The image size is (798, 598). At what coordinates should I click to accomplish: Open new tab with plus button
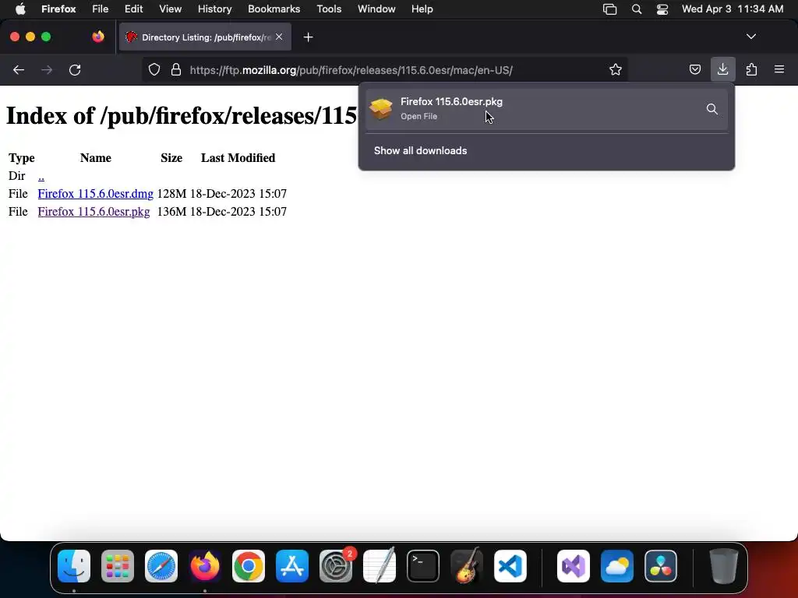point(308,37)
